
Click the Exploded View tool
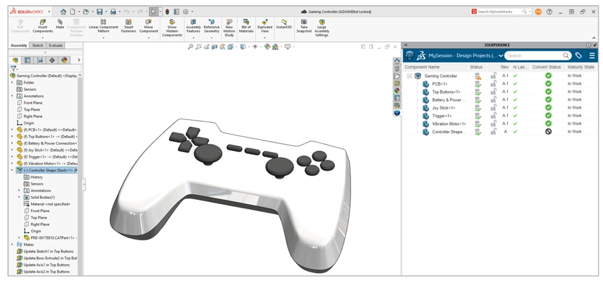264,26
